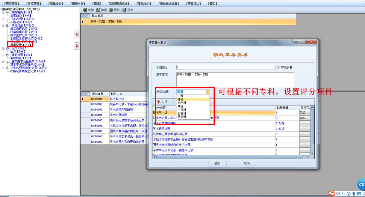Click the 编辑 edit toolbar icon
This screenshot has height=197, width=365.
click(98, 10)
